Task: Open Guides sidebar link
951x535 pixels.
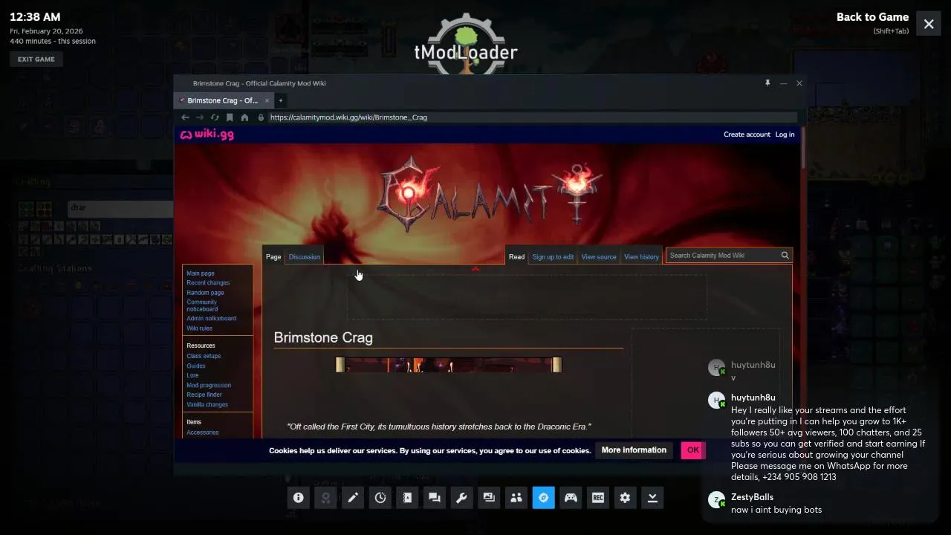Action: pyautogui.click(x=196, y=366)
